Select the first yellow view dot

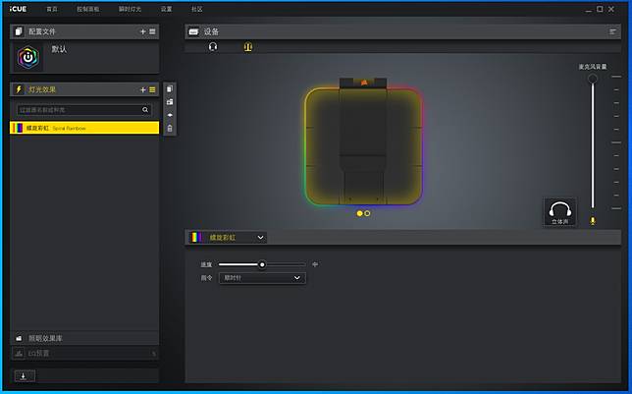359,213
